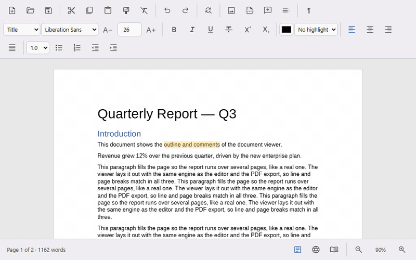The height and width of the screenshot is (260, 416).
Task: Insert a page break
Action: pos(250,10)
